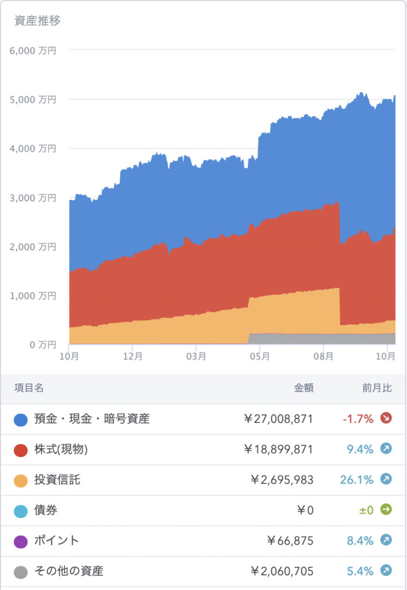Screen dimensions: 407x590
Task: Select the 投資信託 row label
Action: point(57,480)
